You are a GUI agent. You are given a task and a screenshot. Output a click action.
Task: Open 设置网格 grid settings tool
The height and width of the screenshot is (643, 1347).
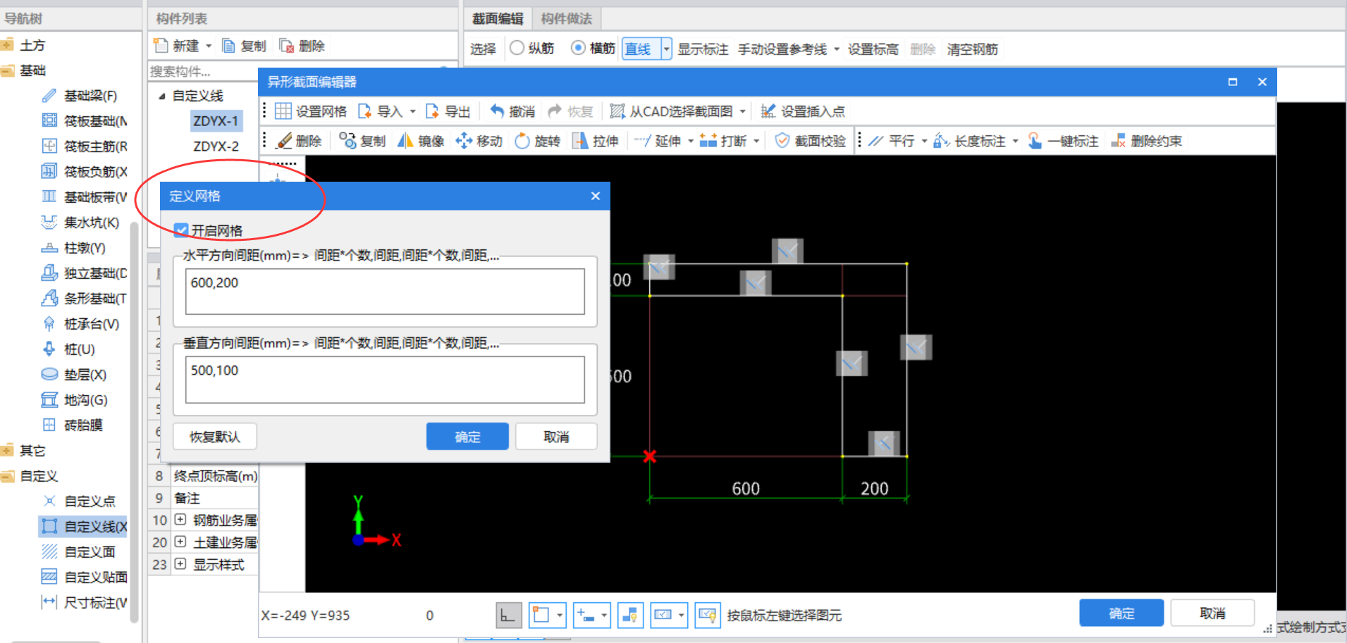tap(311, 111)
